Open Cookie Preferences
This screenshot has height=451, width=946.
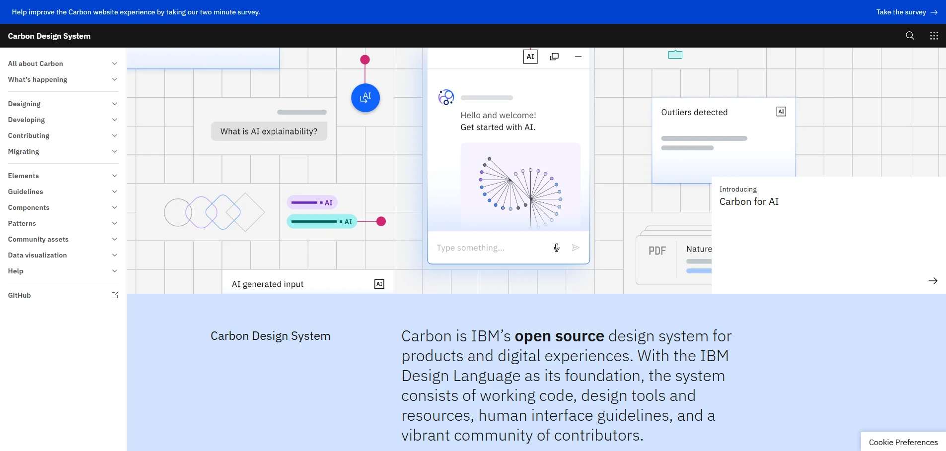(903, 442)
